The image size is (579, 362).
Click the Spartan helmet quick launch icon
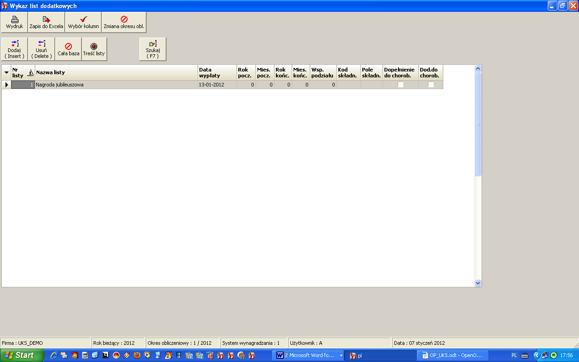(x=75, y=356)
